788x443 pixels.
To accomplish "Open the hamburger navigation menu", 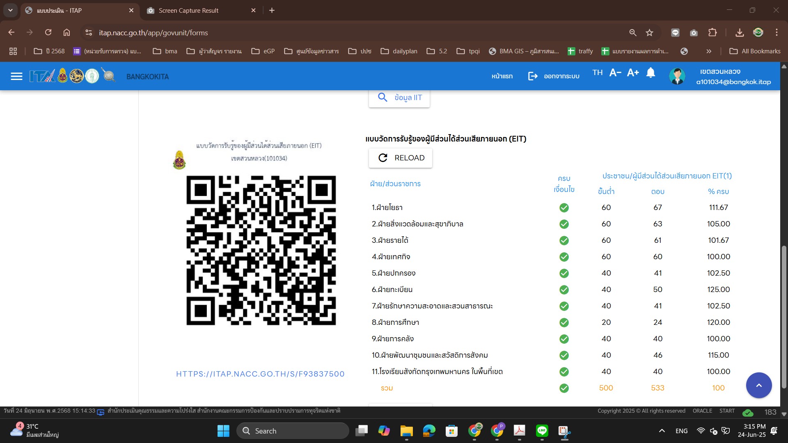I will coord(16,76).
